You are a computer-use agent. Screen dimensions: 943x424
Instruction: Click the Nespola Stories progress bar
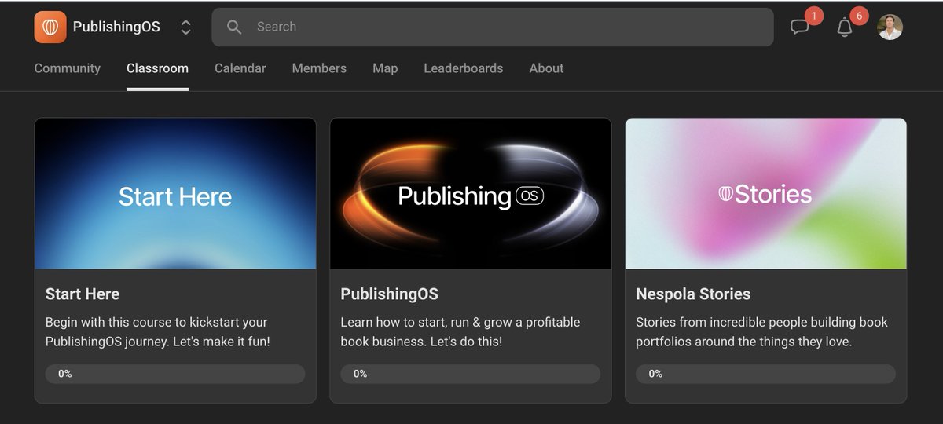point(766,374)
